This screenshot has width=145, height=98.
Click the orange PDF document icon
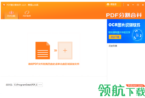[x=43, y=50]
